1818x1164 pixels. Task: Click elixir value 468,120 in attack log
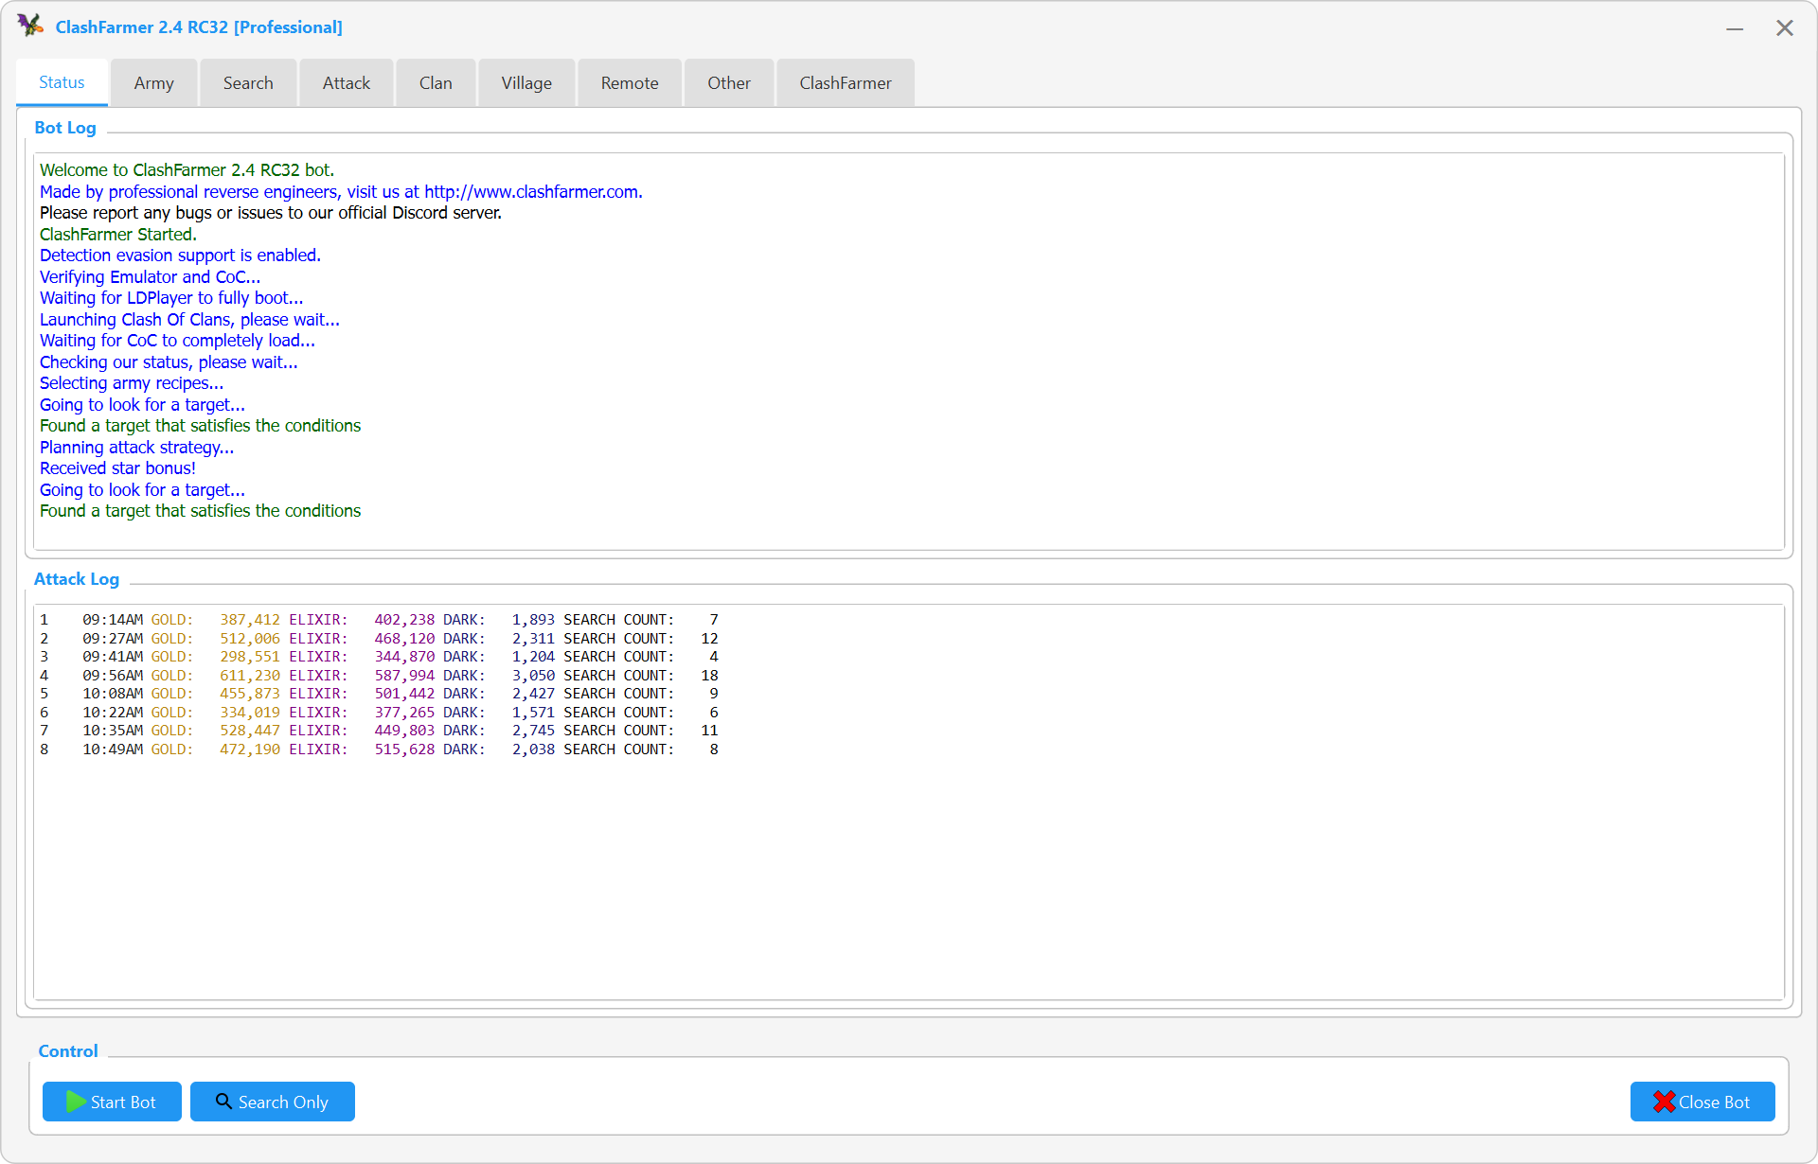(x=404, y=639)
